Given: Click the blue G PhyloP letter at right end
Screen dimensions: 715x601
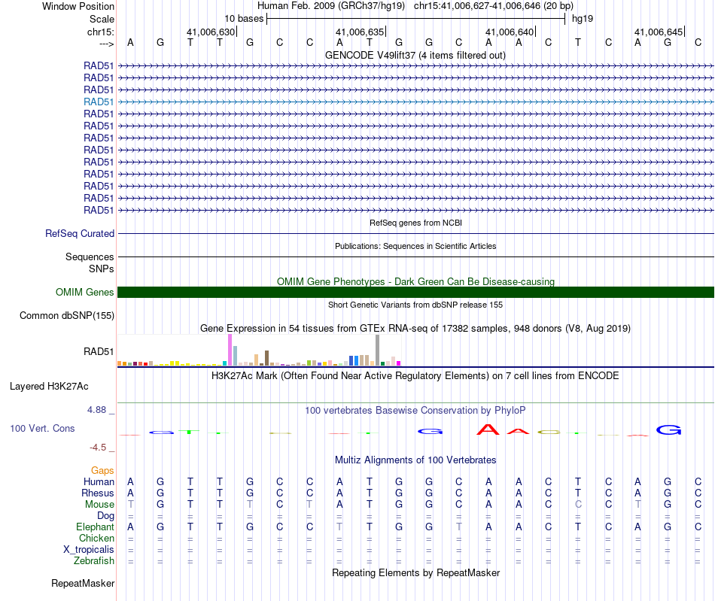Looking at the screenshot, I should (x=668, y=430).
